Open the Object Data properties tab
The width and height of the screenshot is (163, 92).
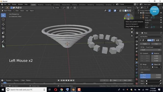pyautogui.click(x=137, y=76)
